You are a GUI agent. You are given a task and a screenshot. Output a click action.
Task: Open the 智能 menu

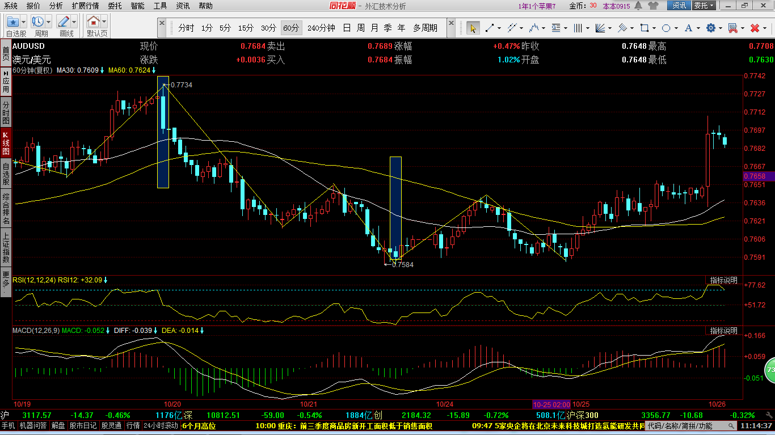[137, 6]
